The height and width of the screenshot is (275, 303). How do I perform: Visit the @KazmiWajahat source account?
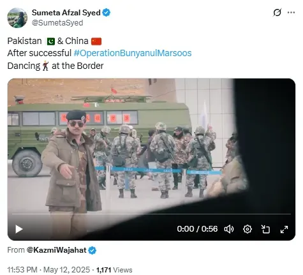point(56,250)
